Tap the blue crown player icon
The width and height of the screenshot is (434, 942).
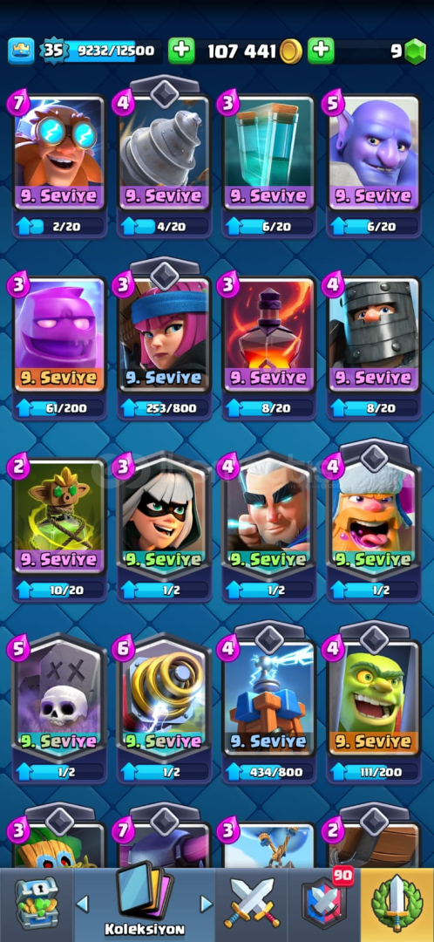point(21,51)
